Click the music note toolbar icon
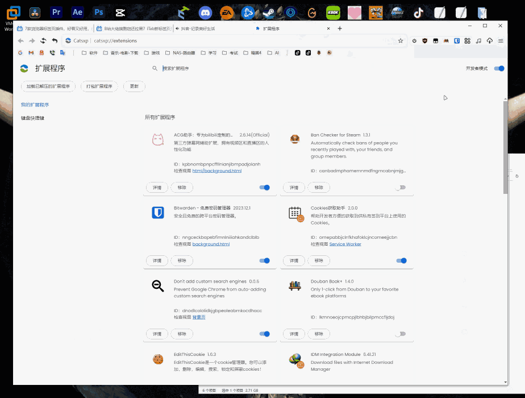525x398 pixels. [478, 41]
